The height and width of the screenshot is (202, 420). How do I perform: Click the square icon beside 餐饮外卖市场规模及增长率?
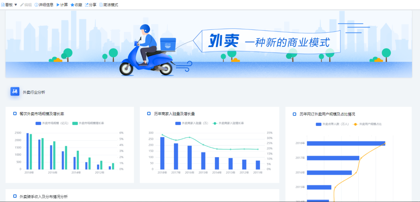click(x=15, y=113)
